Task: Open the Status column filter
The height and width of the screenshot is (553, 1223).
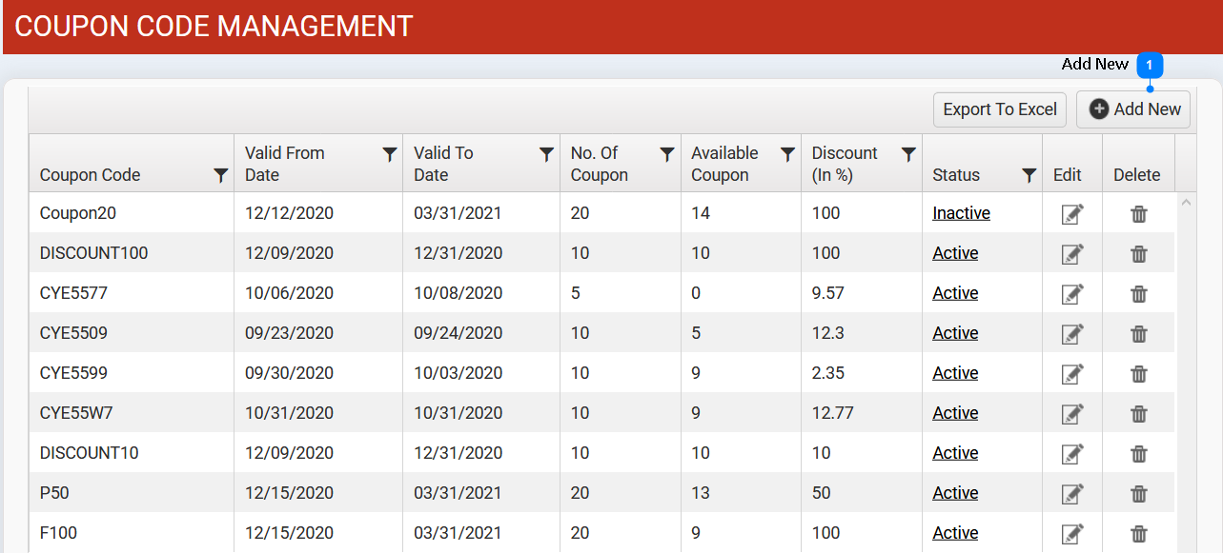Action: tap(1029, 175)
